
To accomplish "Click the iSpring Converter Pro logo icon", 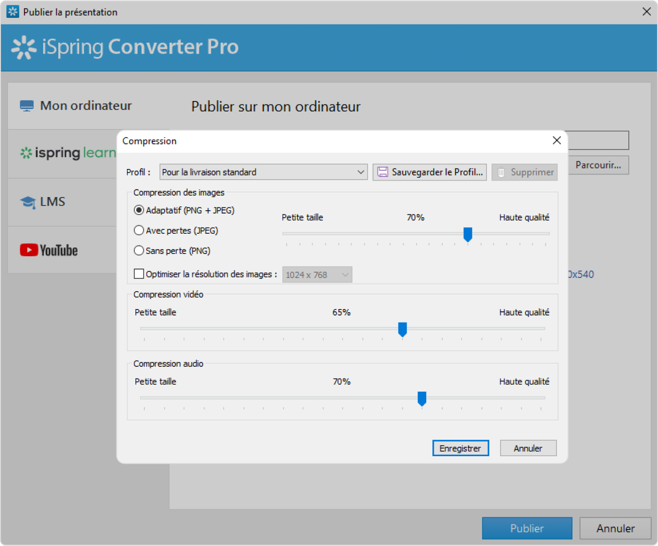I will click(x=24, y=47).
